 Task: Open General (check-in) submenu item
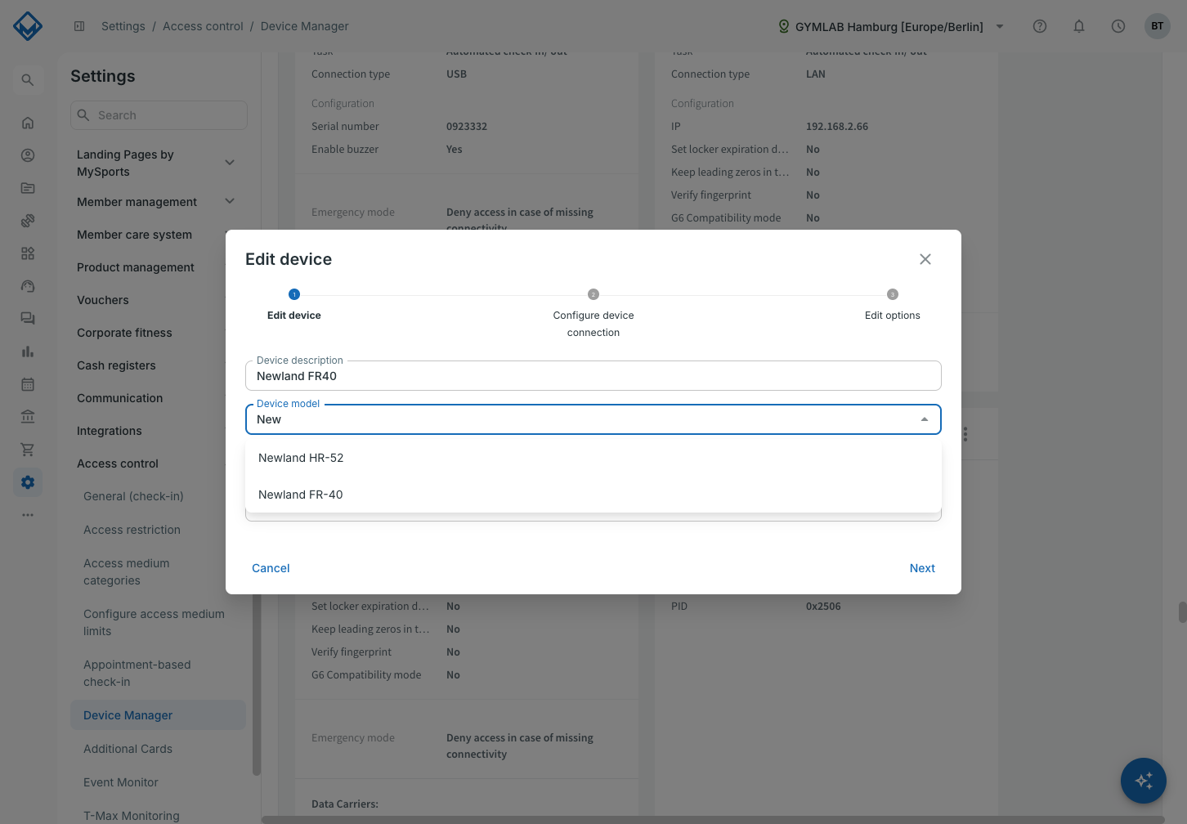point(133,496)
